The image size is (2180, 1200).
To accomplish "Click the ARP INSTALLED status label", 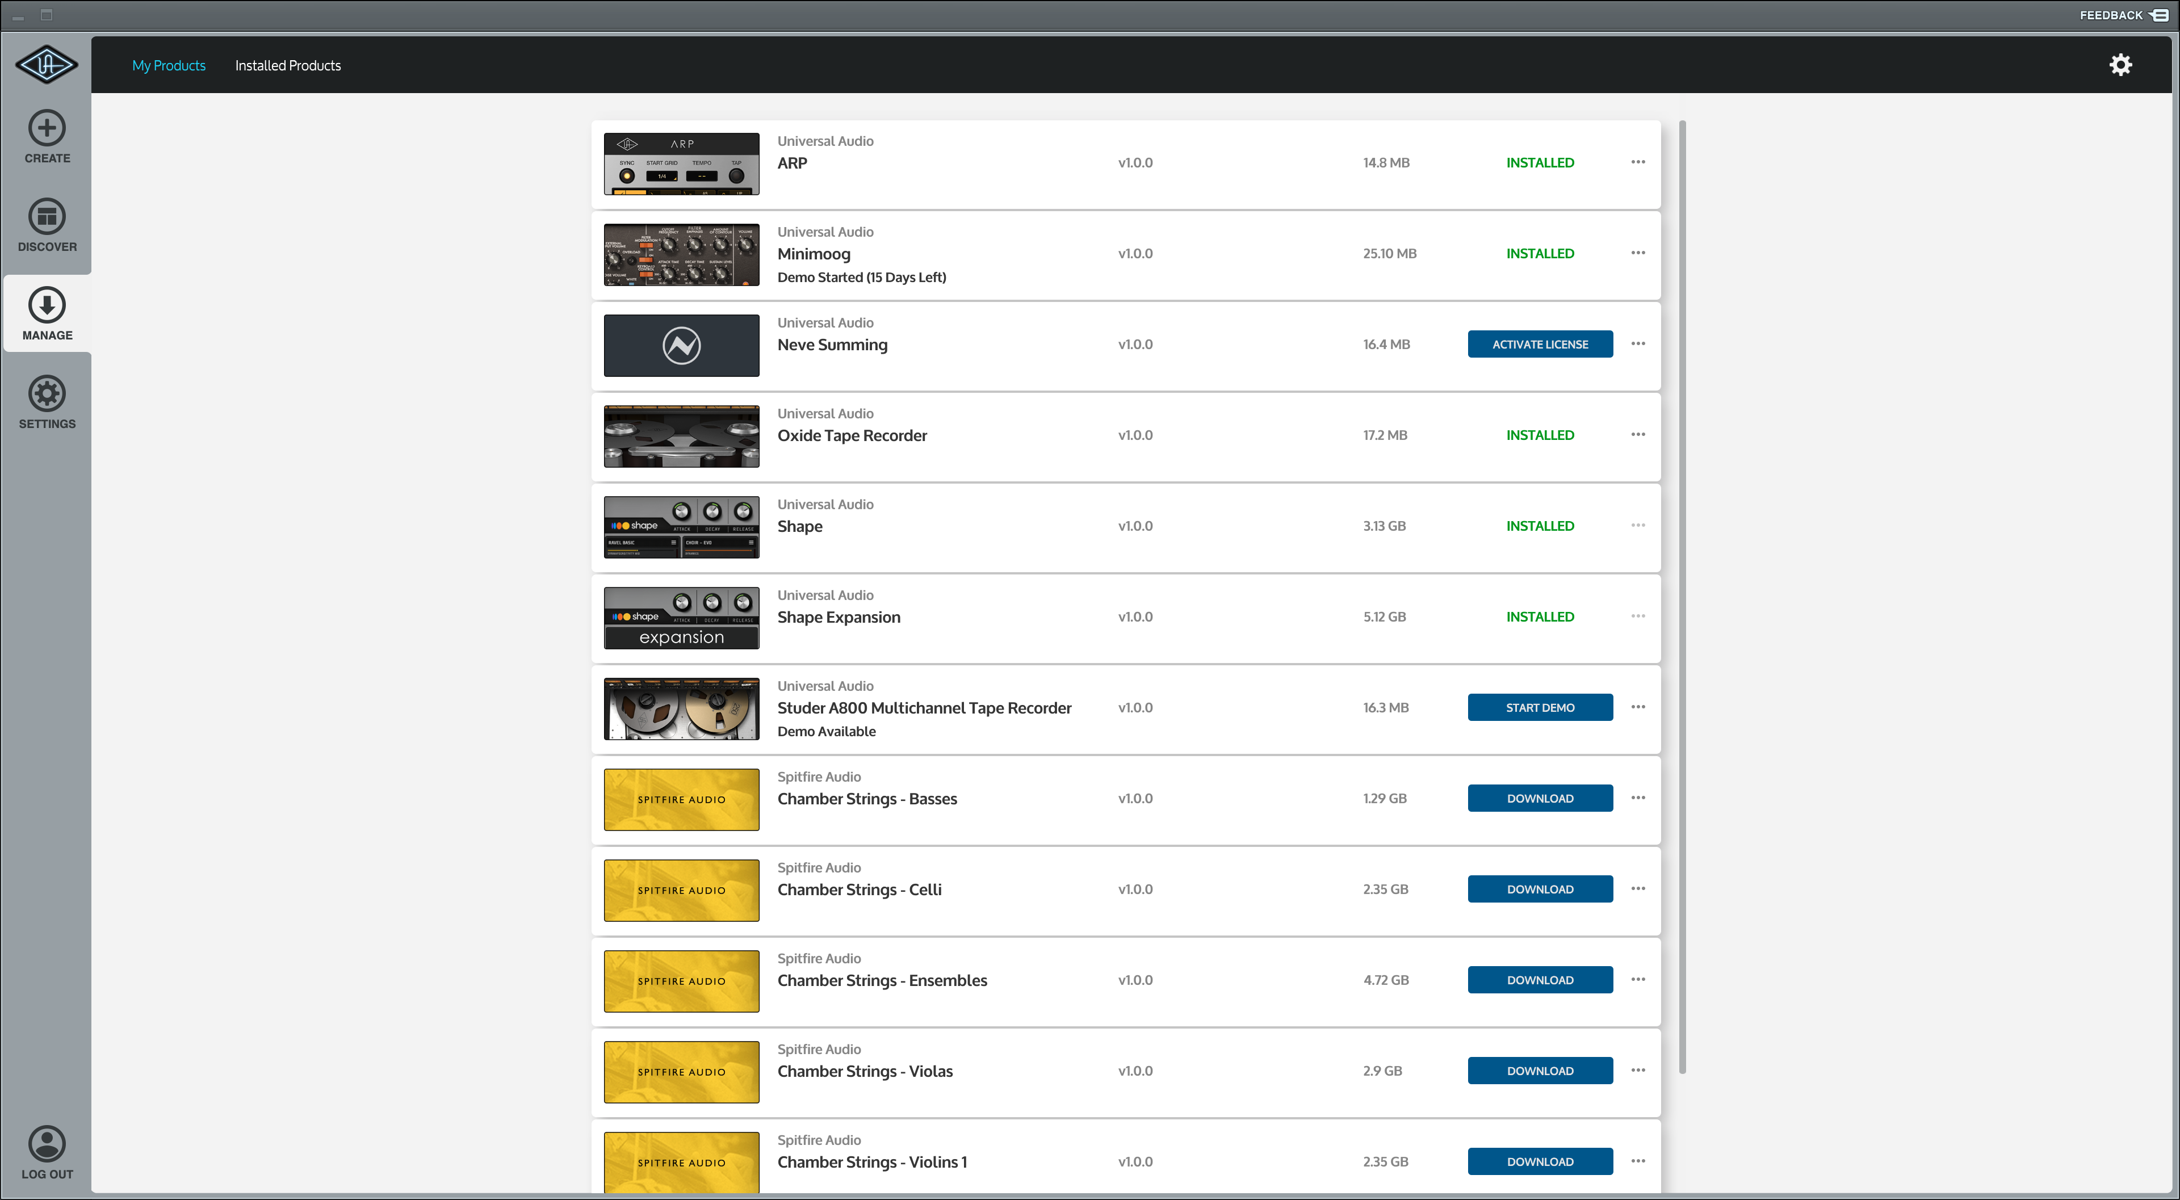I will click(1540, 162).
